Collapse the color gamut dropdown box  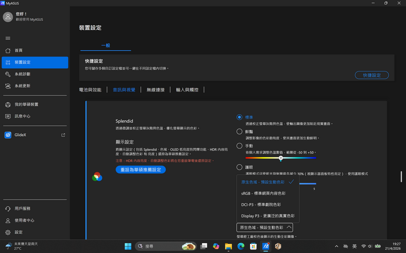point(264,227)
